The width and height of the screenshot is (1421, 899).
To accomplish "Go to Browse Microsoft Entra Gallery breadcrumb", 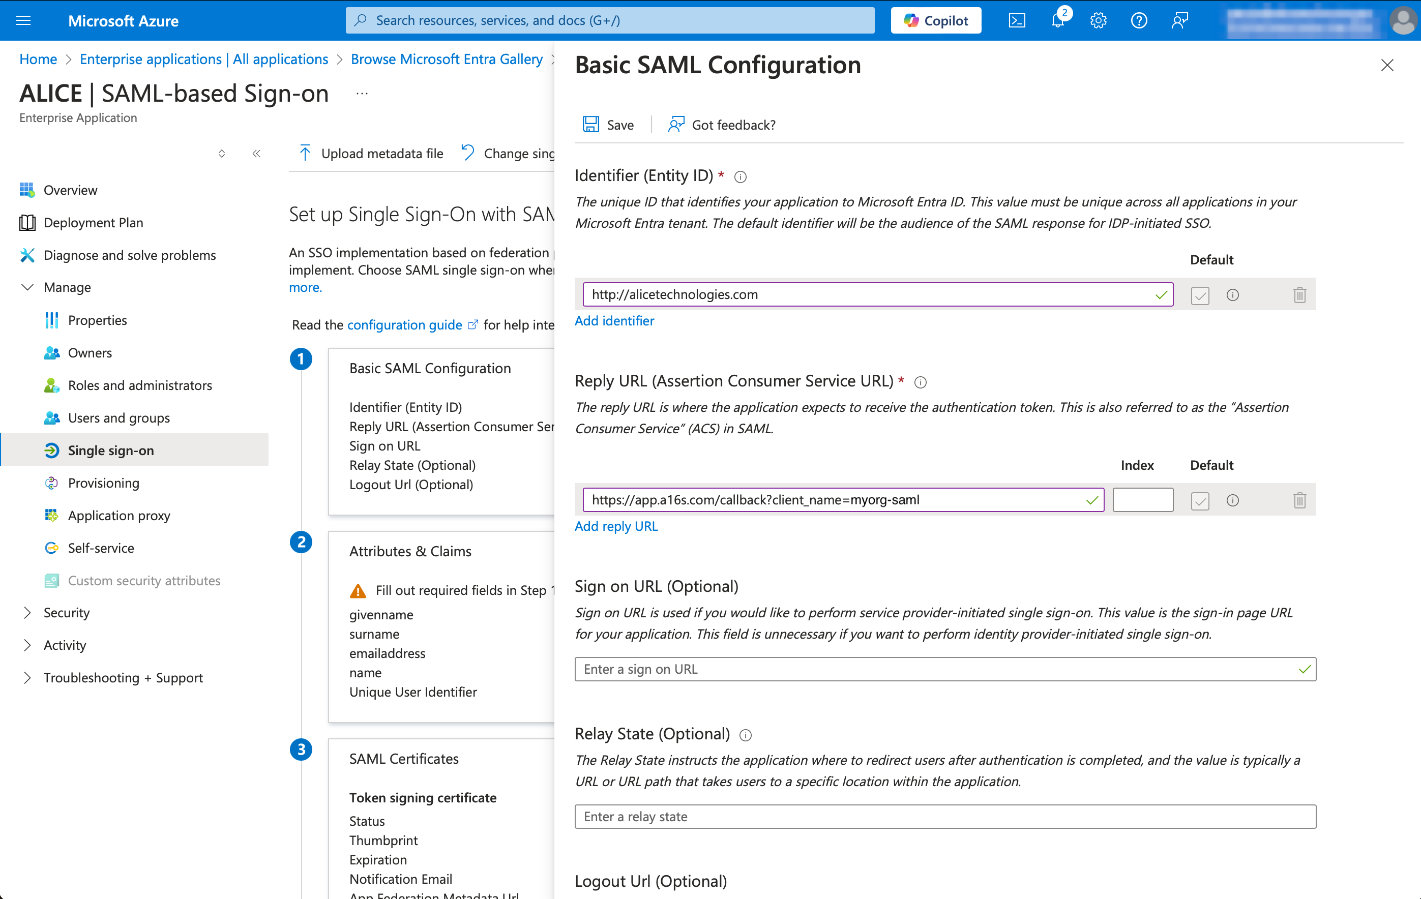I will tap(447, 59).
